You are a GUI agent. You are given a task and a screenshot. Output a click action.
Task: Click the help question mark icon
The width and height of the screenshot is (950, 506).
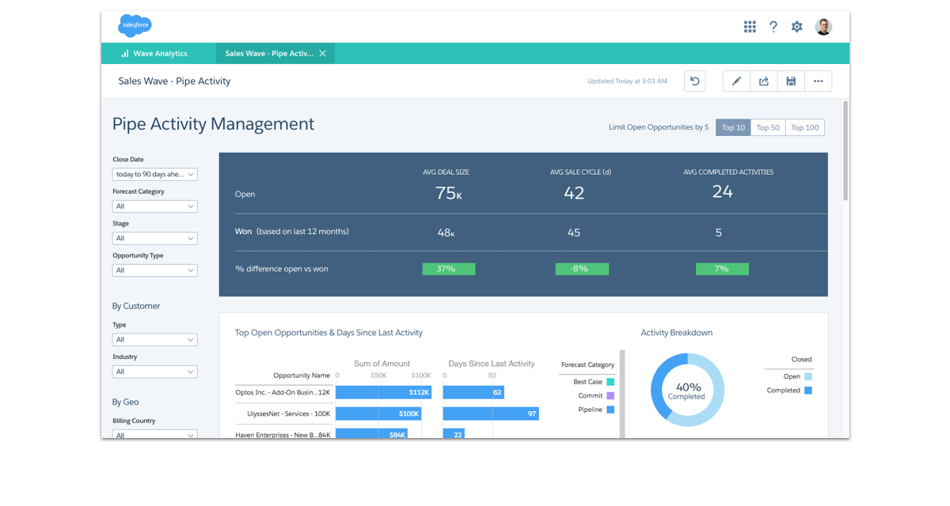(x=773, y=27)
